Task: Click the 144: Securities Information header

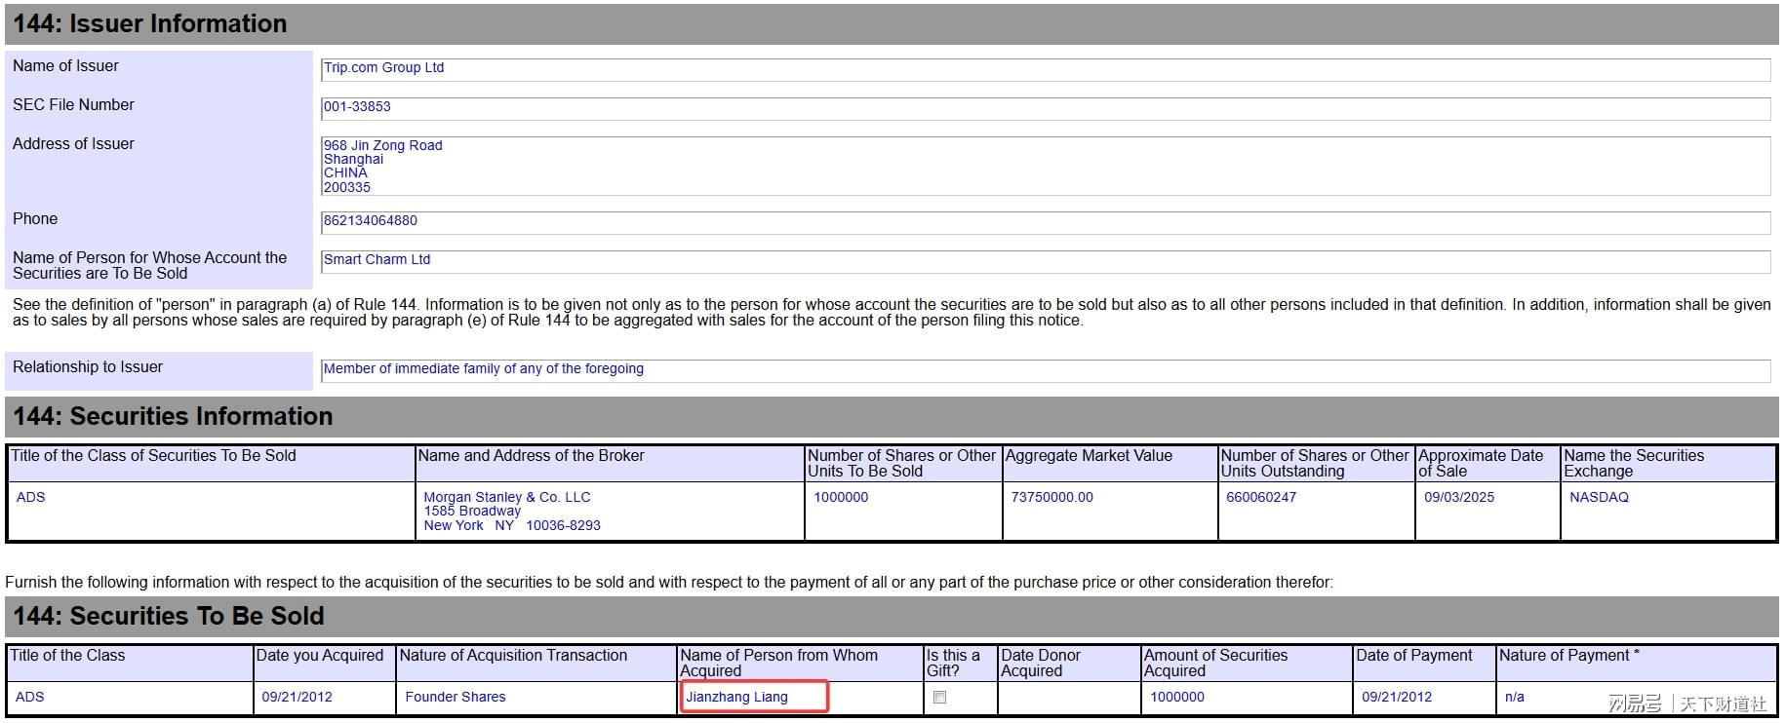Action: (173, 417)
